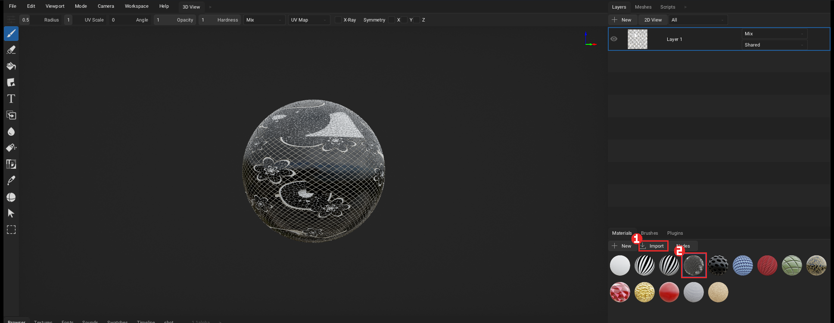
Task: Select the Clone tool
Action: coord(11,115)
